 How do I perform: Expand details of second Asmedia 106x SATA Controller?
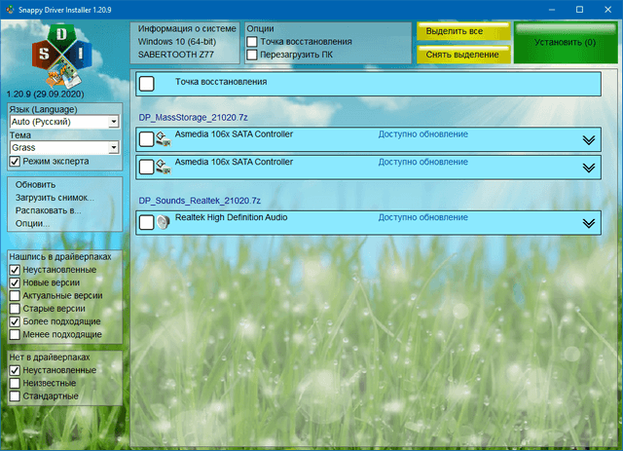(587, 168)
